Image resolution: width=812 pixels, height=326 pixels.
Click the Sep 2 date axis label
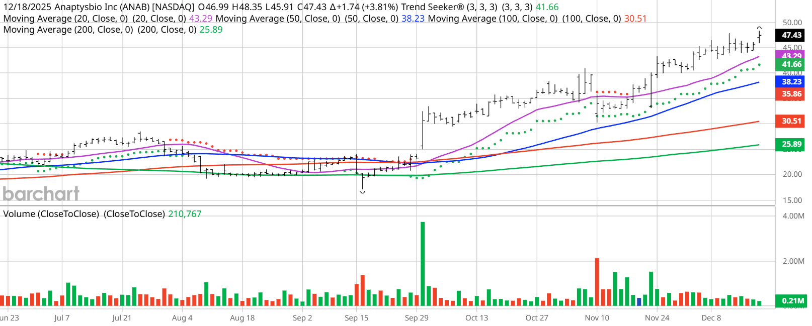(302, 318)
